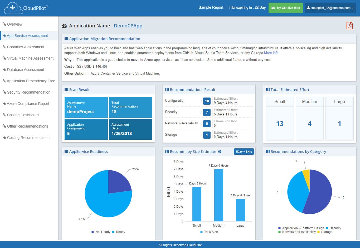Click the Configuration count badge 10

coord(207,101)
